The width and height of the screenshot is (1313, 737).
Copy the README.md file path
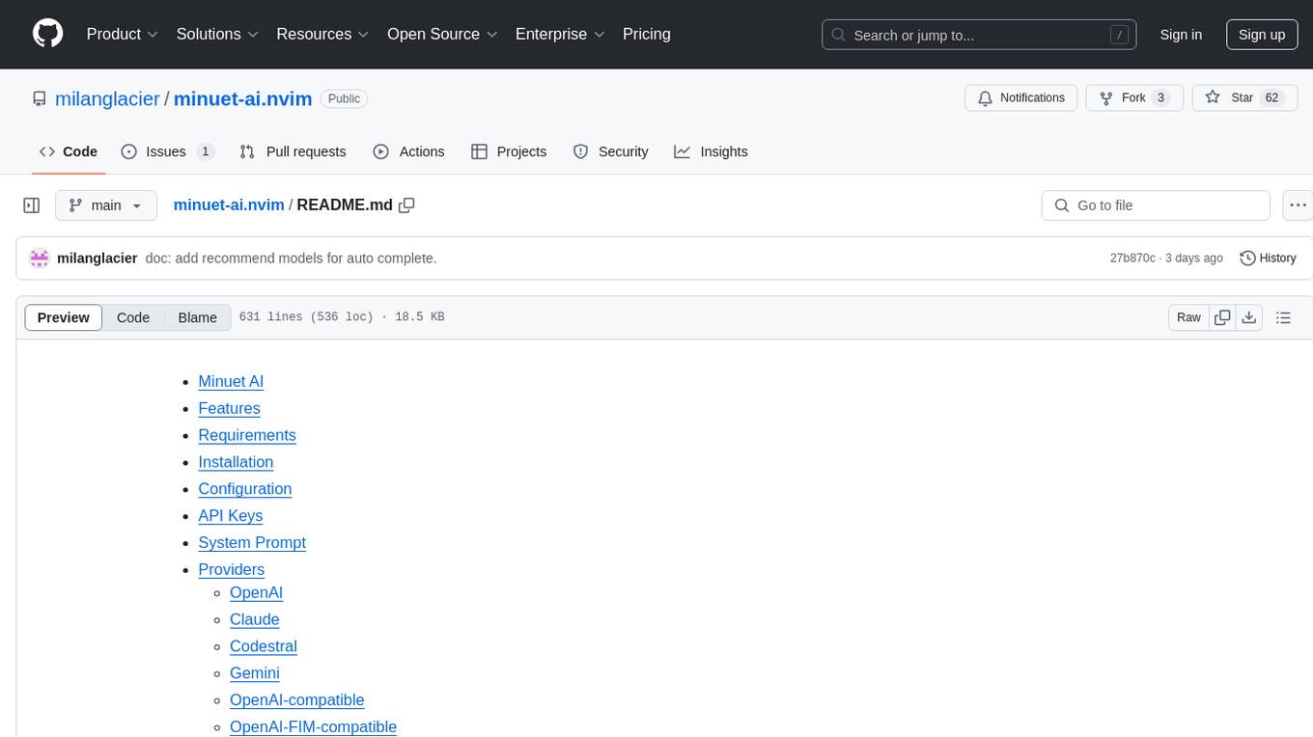click(x=406, y=205)
